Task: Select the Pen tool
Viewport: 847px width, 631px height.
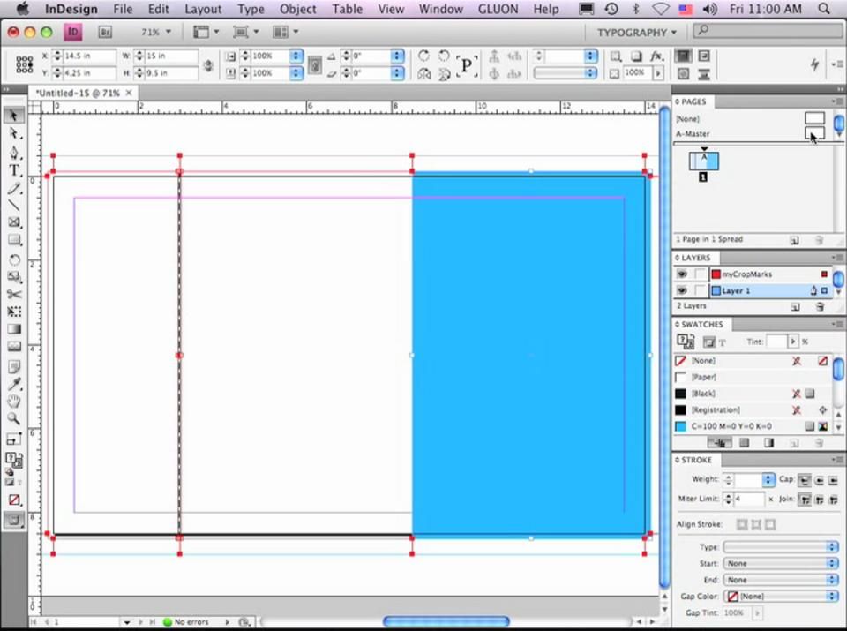Action: tap(14, 153)
